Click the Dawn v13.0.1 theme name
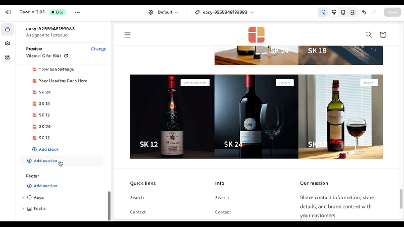The width and height of the screenshot is (404, 227). tap(32, 12)
